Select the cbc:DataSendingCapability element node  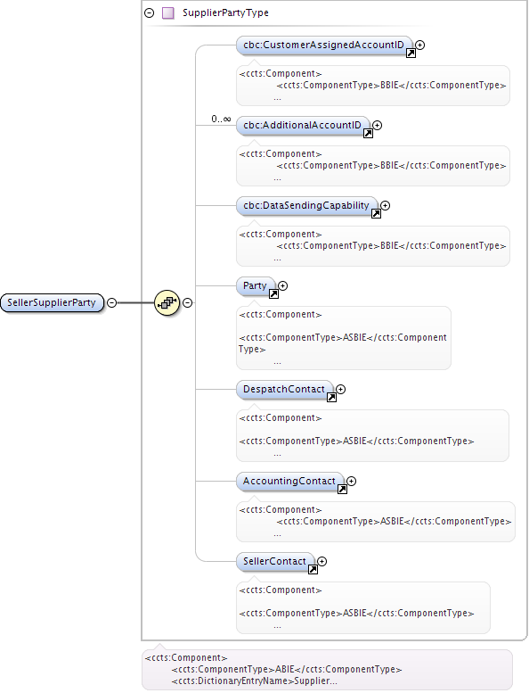click(306, 205)
